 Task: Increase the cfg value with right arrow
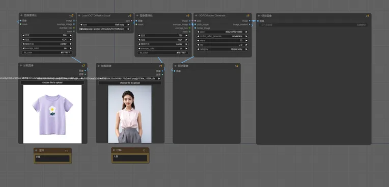point(246,45)
